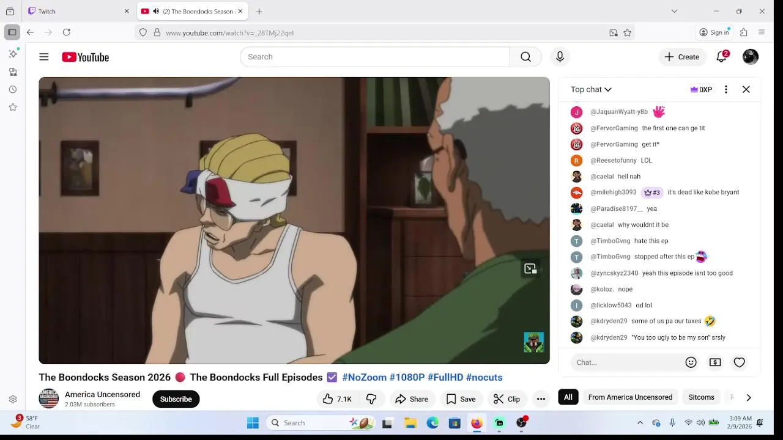Send a heart reaction in chat
The width and height of the screenshot is (783, 440).
click(x=739, y=362)
